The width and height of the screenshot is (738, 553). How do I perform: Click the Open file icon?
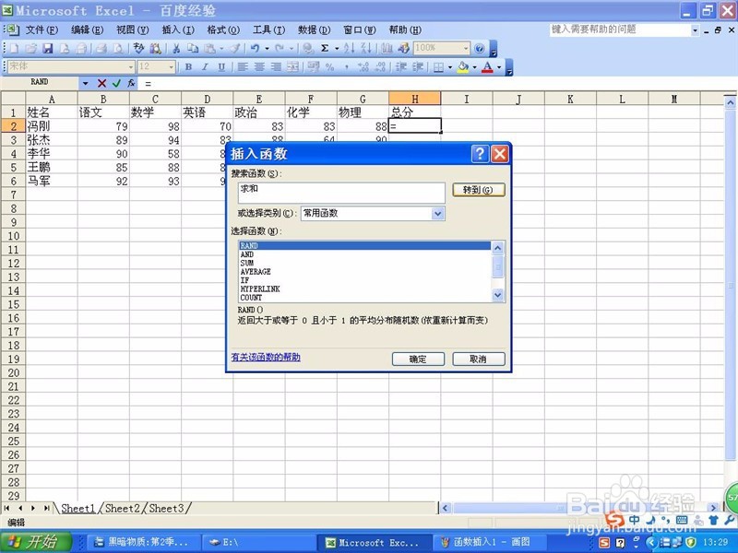31,49
